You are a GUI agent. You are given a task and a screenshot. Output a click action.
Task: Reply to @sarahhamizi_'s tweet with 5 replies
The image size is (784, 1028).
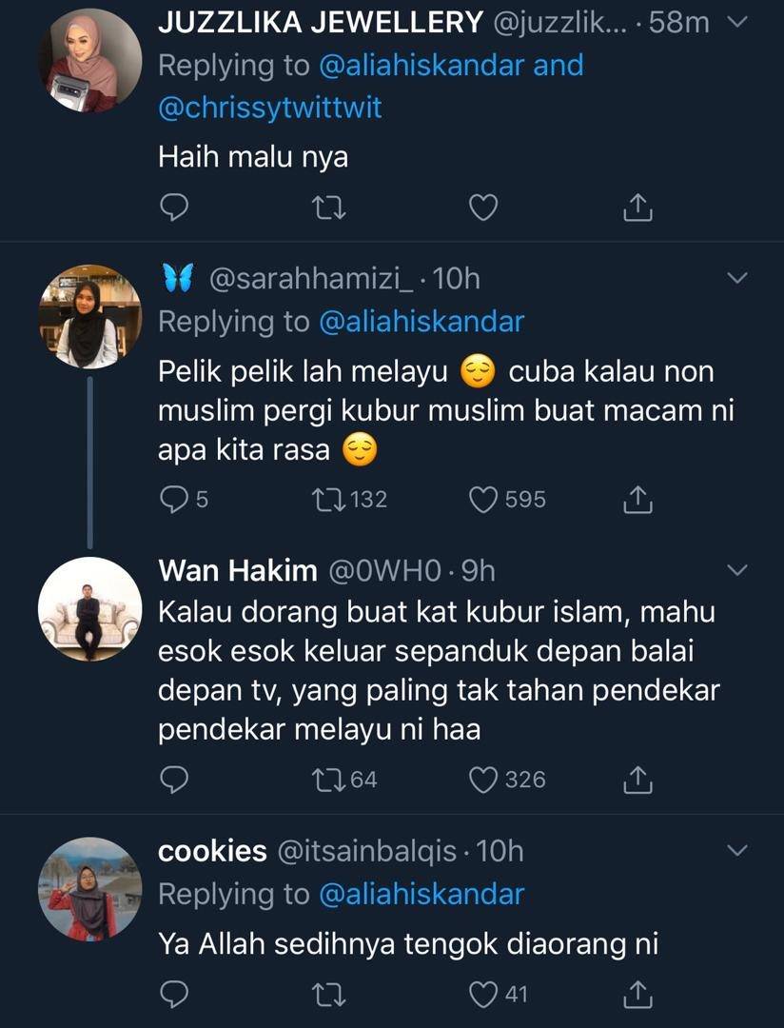click(x=172, y=499)
